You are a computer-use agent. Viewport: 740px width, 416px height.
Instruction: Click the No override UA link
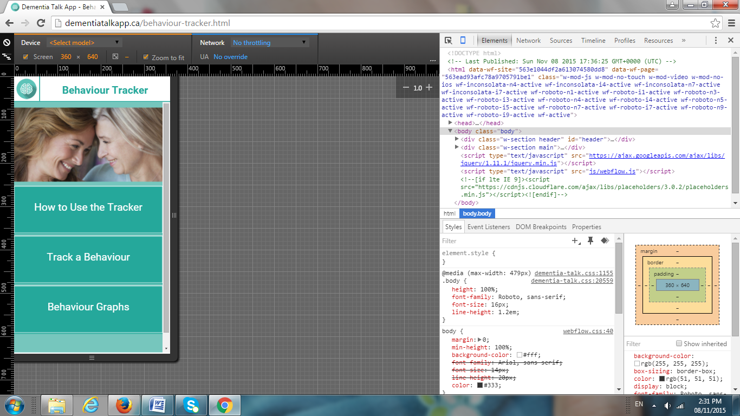230,57
